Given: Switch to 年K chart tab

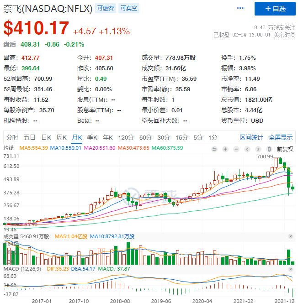Looking at the screenshot, I should [x=107, y=137].
